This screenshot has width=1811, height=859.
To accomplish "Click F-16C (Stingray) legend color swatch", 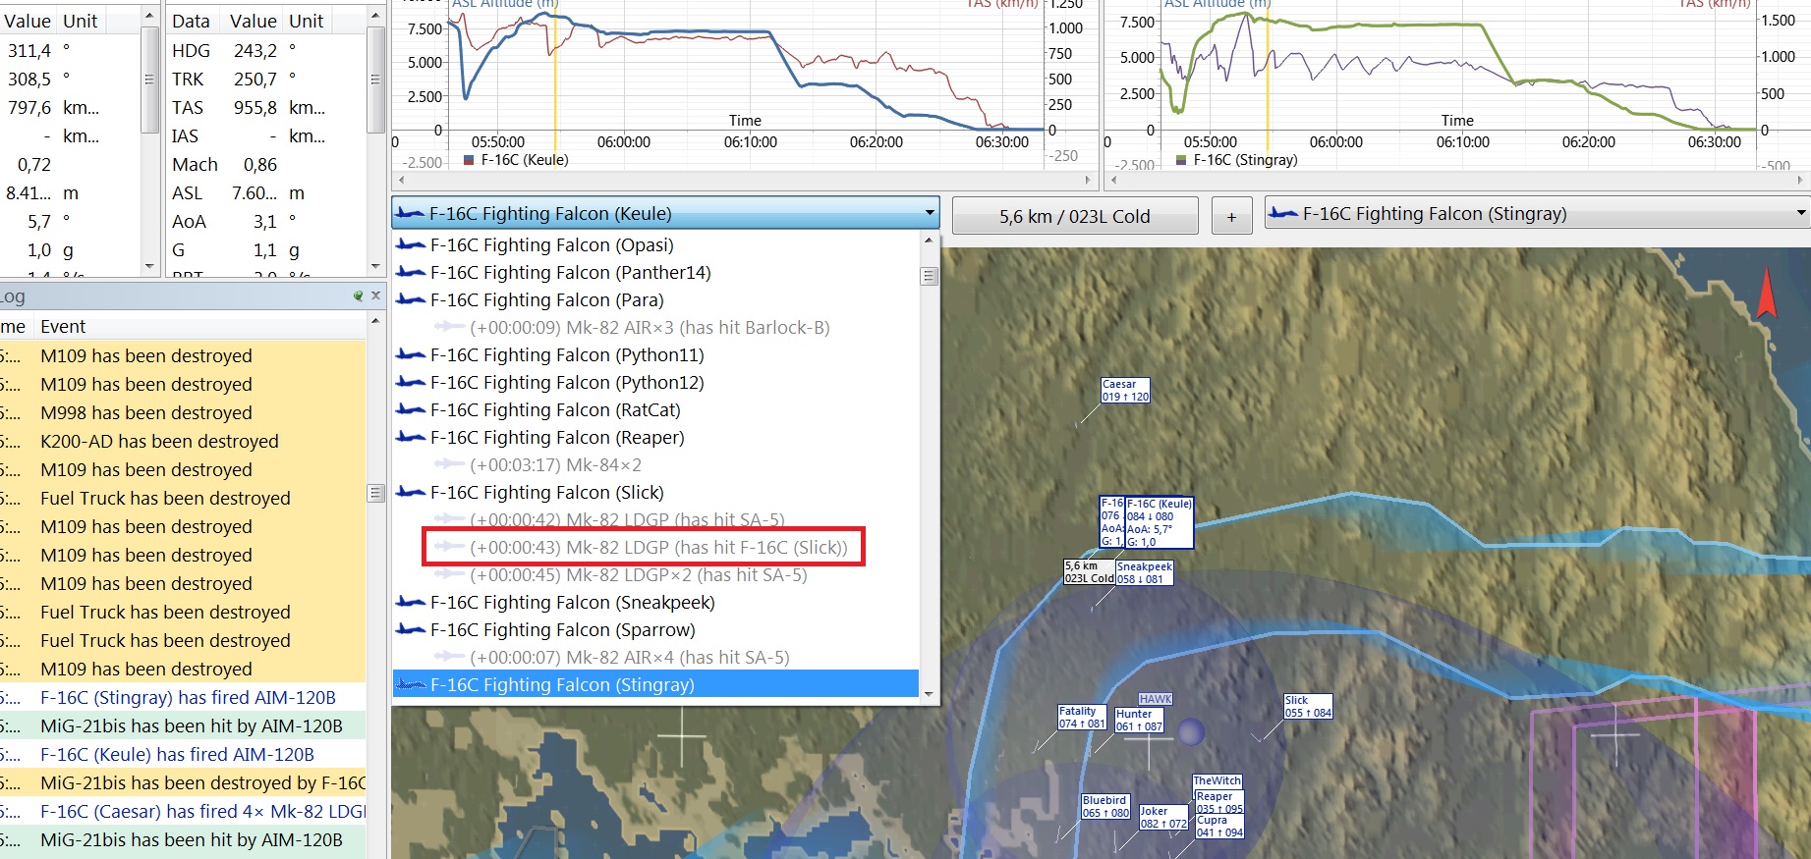I will 1182,160.
